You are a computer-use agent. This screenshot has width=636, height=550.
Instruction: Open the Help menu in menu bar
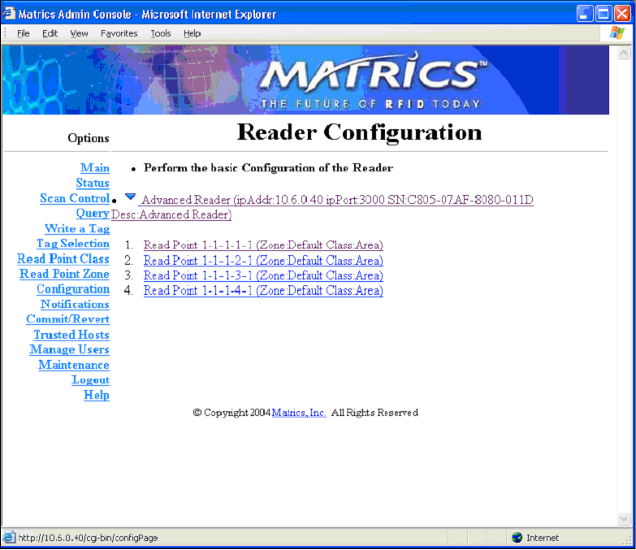192,33
